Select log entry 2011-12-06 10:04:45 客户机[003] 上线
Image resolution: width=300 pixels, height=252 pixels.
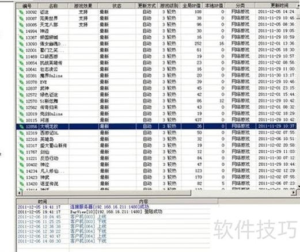(62, 217)
